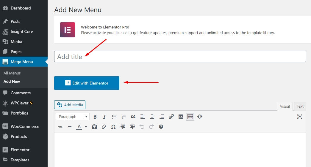Click the Add title input field
The image size is (311, 167).
click(180, 56)
